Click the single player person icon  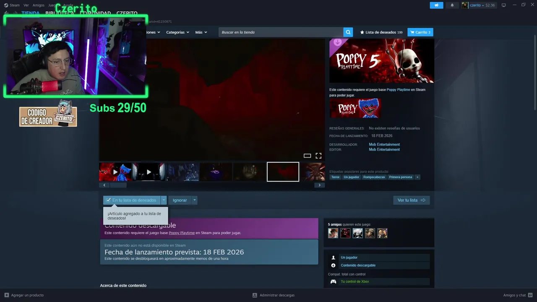click(x=333, y=258)
